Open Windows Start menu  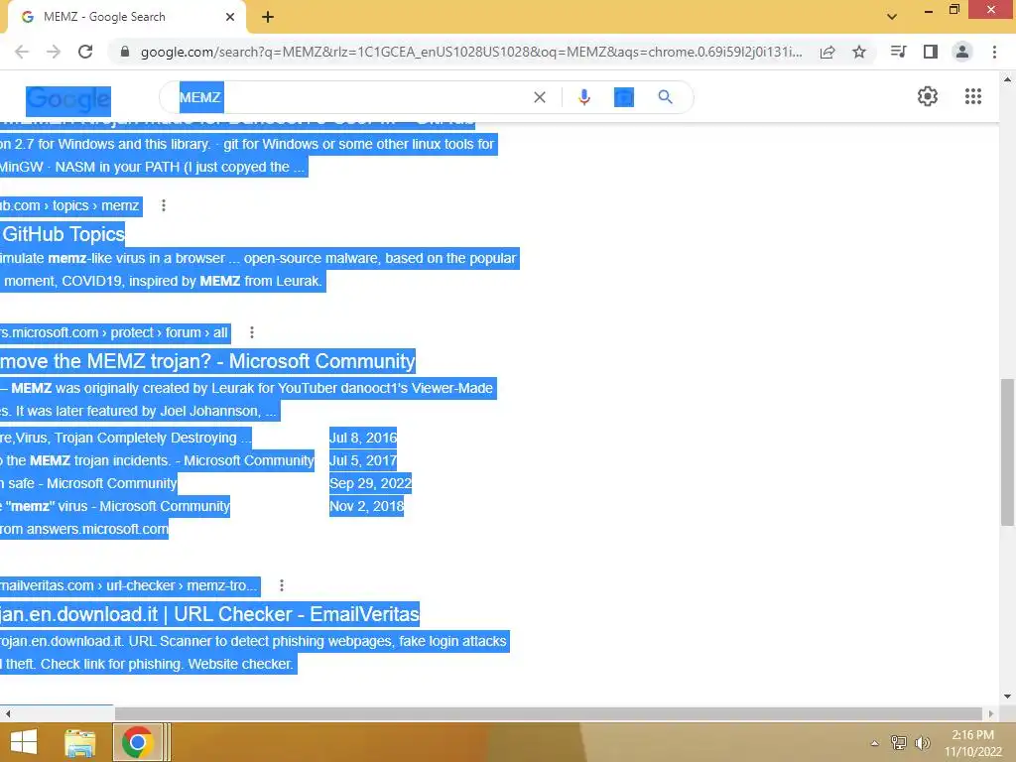24,742
